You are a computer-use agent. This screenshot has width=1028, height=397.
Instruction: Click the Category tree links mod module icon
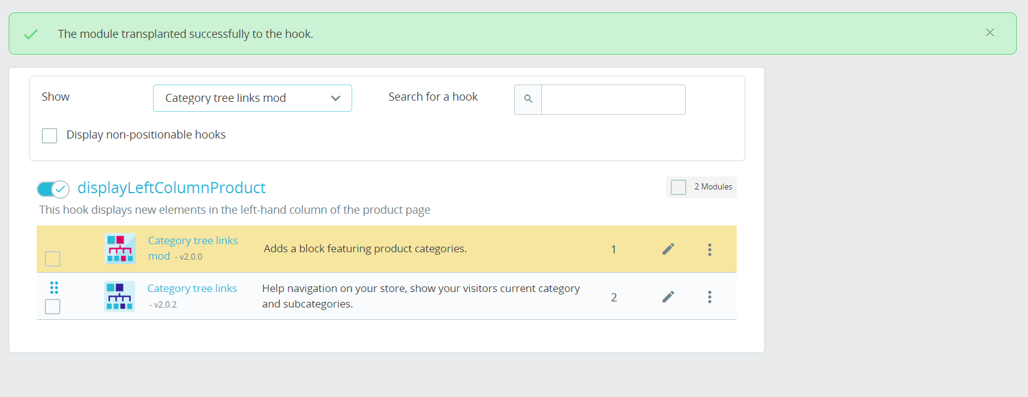pos(120,249)
